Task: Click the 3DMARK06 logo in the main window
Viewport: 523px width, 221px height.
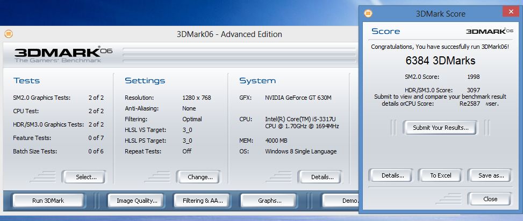Action: coord(63,54)
